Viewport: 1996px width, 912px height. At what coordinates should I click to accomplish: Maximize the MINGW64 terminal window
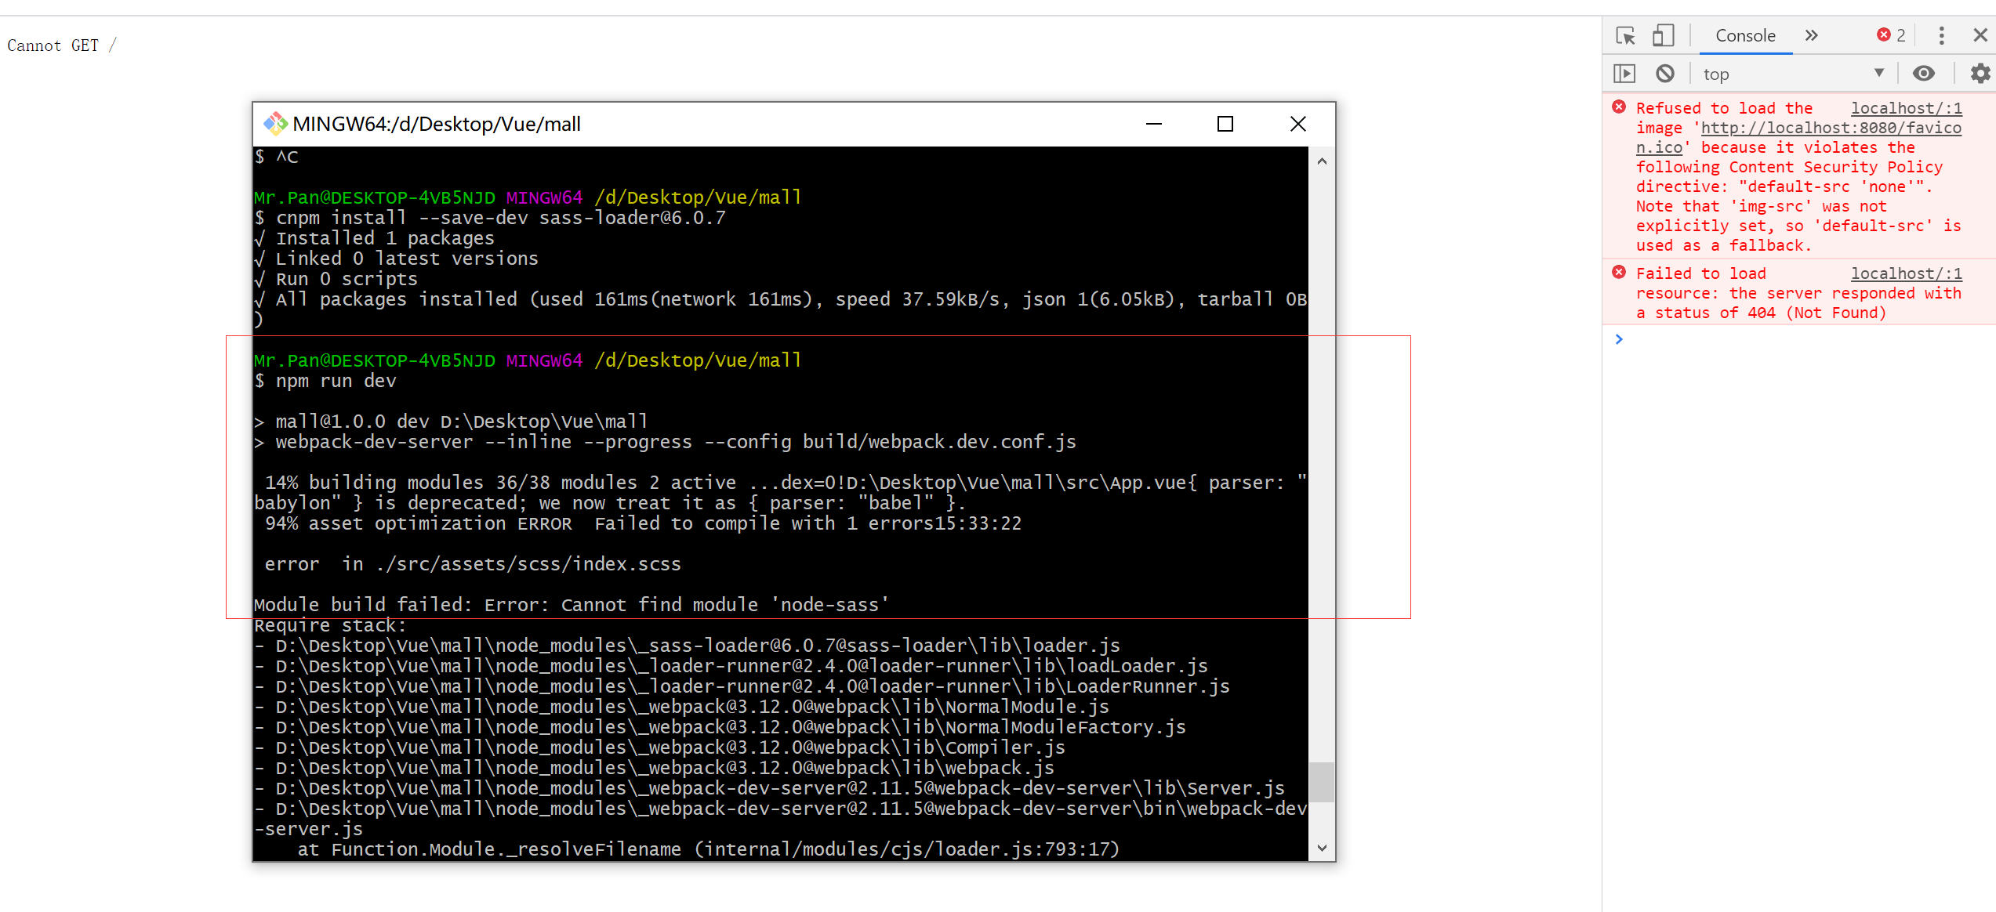[x=1225, y=124]
